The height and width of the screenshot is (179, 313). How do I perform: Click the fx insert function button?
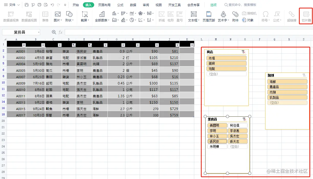61,32
